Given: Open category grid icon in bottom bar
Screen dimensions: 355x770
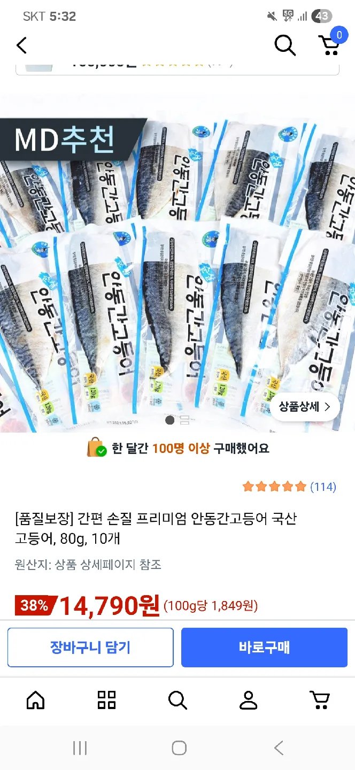Looking at the screenshot, I should (x=106, y=699).
